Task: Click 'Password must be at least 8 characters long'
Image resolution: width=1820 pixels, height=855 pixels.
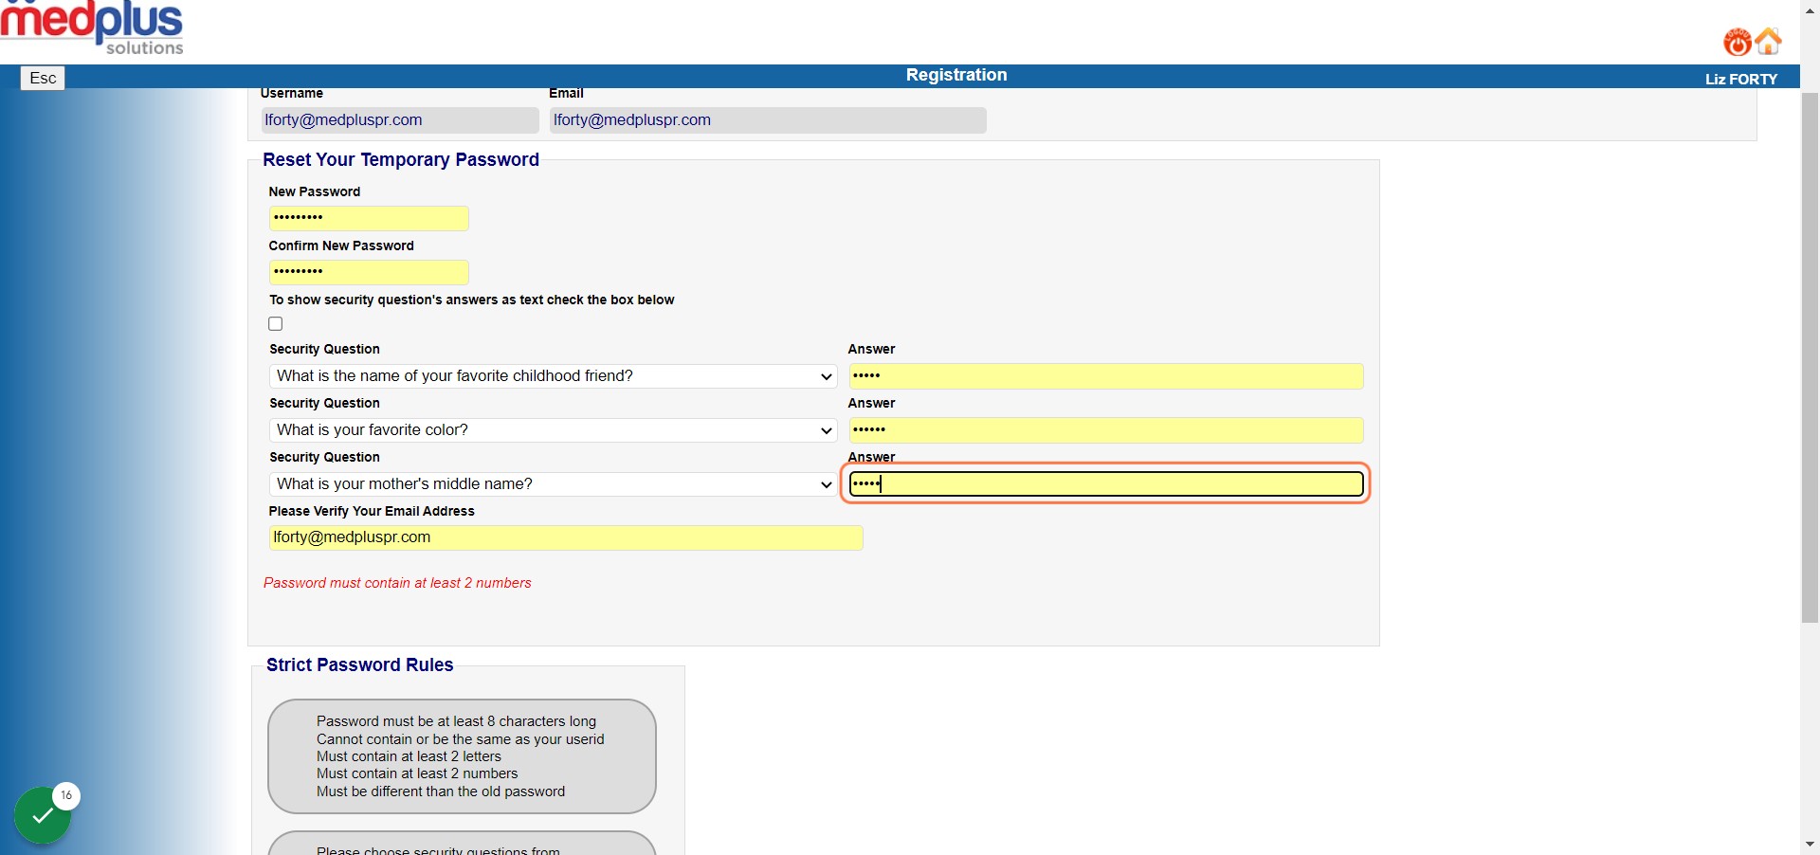Action: pyautogui.click(x=456, y=721)
